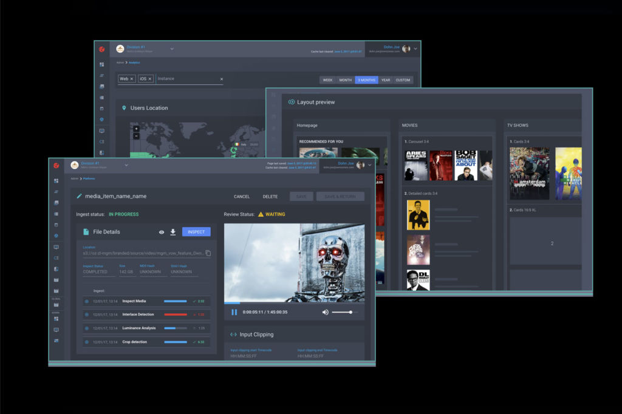
Task: Click the Platforms breadcrumb in front window
Action: [89, 179]
